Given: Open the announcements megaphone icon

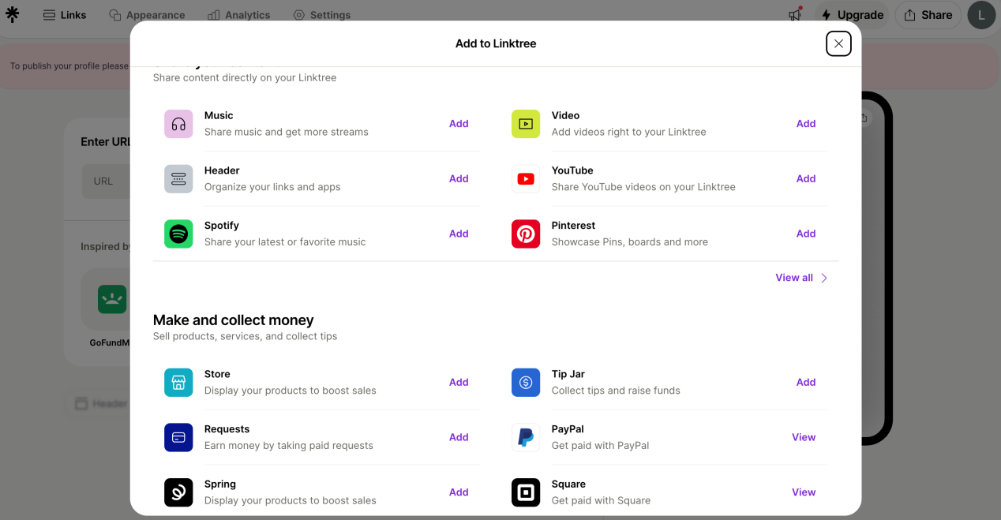Looking at the screenshot, I should point(795,15).
